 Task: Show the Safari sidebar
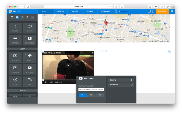coord(122,7)
